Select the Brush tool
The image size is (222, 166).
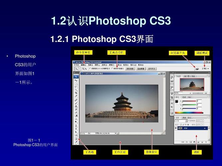point(76,103)
